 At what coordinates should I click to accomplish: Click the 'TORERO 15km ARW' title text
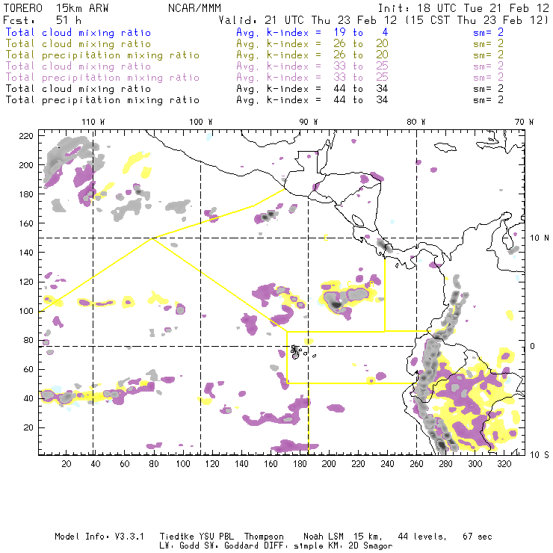click(x=56, y=8)
